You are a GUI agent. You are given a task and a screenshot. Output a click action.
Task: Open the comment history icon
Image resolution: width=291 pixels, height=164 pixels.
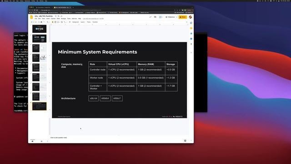tap(155, 17)
